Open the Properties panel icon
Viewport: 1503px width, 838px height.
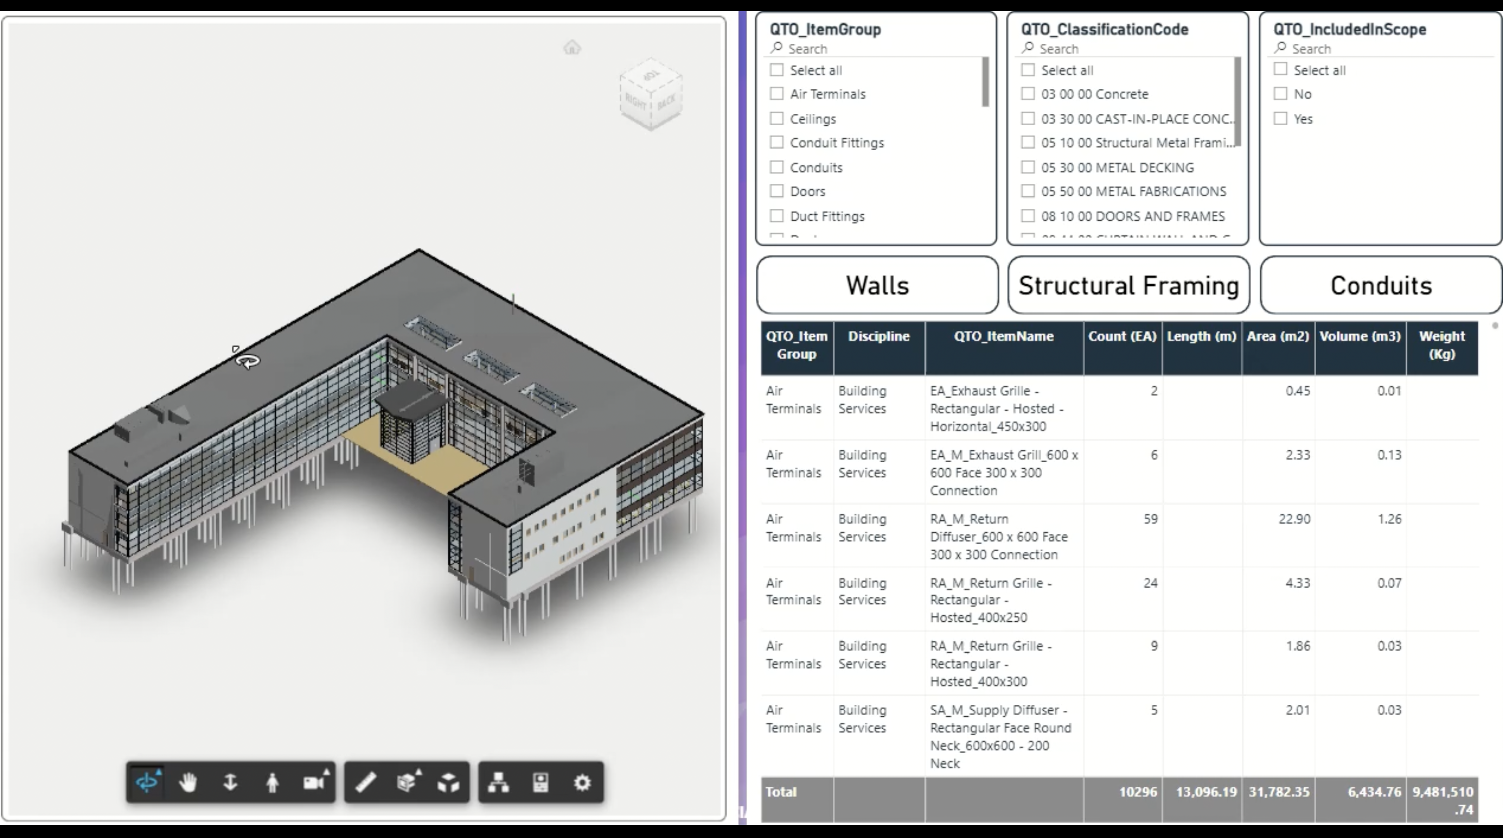[x=541, y=782]
